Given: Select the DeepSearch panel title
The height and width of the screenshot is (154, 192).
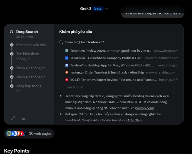Looking at the screenshot, I should coord(27,32).
